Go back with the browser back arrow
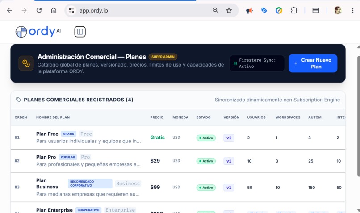This screenshot has width=360, height=213. coord(9,10)
